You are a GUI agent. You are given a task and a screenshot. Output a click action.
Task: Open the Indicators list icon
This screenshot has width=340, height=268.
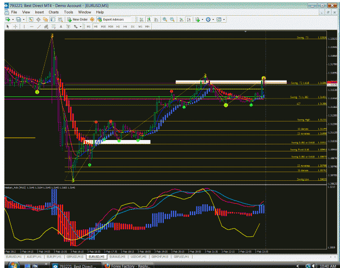[197, 20]
